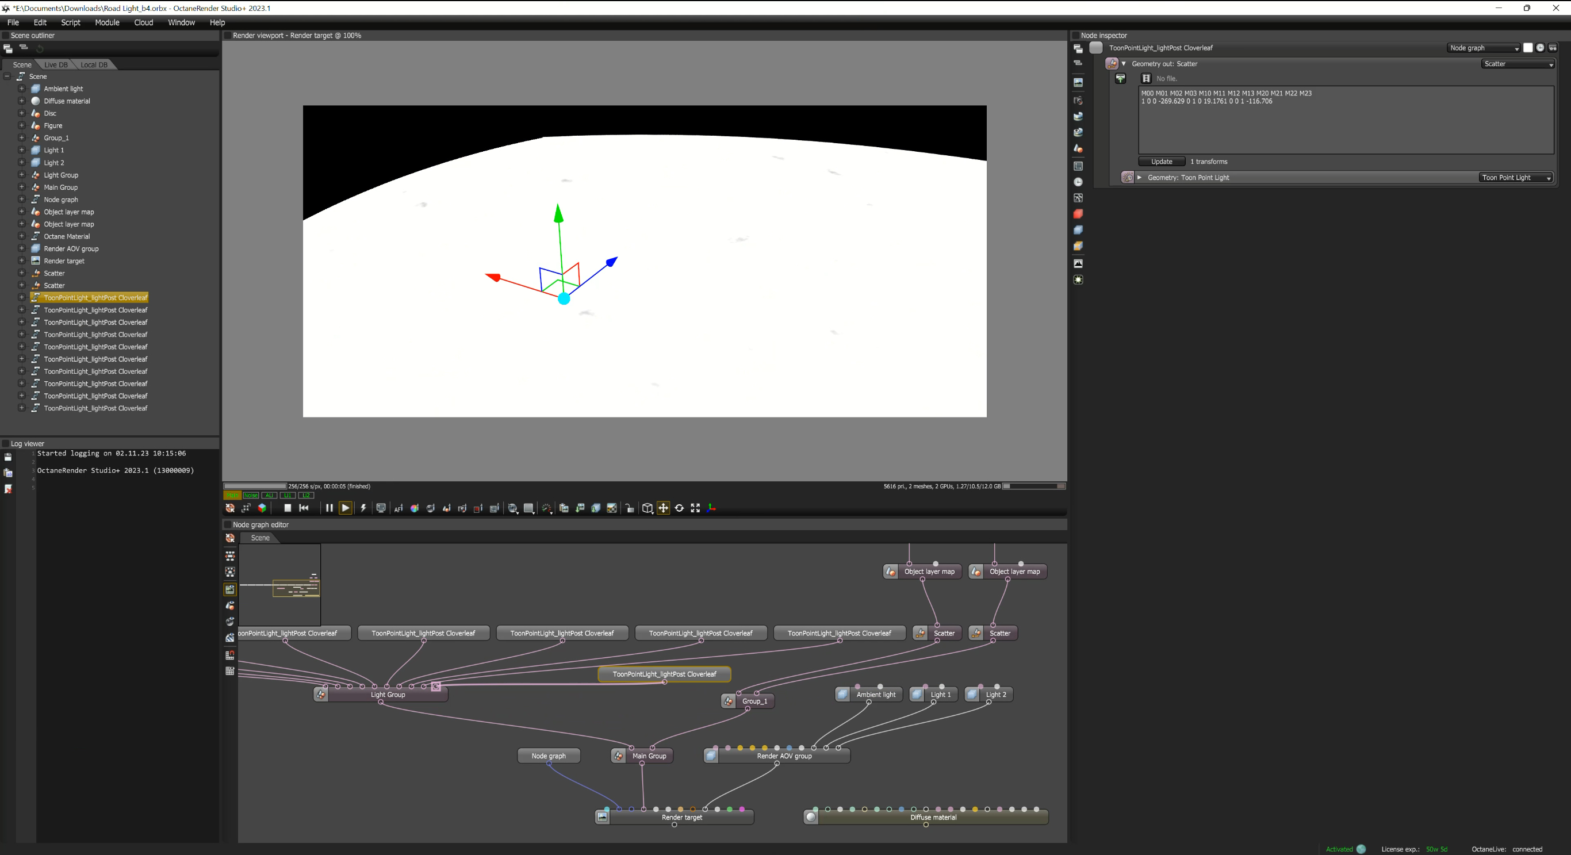
Task: Expand the Light Group tree item
Action: coord(21,175)
